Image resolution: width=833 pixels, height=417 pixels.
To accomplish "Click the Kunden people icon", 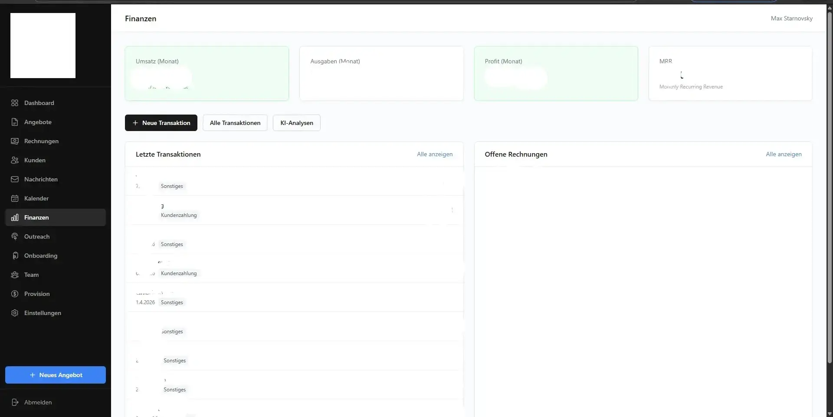I will pos(15,160).
